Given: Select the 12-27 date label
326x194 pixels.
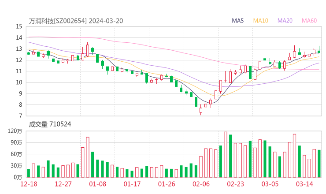Looking at the screenshot, I should pos(63,184).
